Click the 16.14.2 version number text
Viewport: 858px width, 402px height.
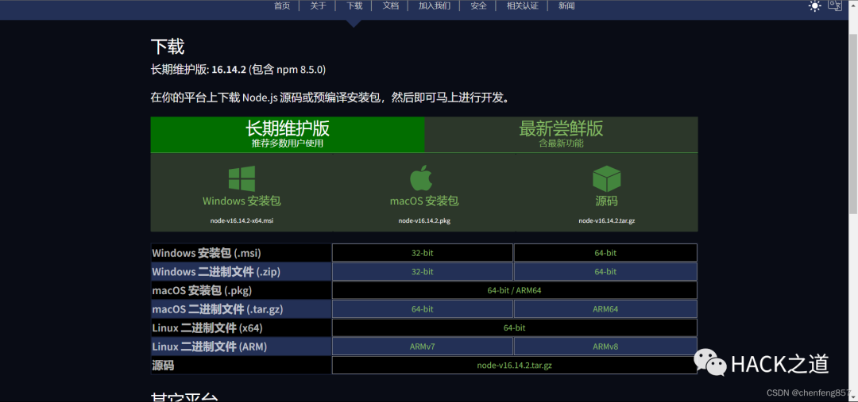229,69
